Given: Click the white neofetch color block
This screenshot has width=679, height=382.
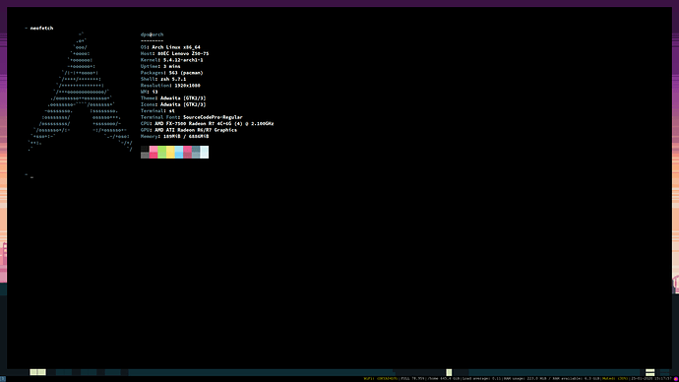Looking at the screenshot, I should tap(205, 152).
